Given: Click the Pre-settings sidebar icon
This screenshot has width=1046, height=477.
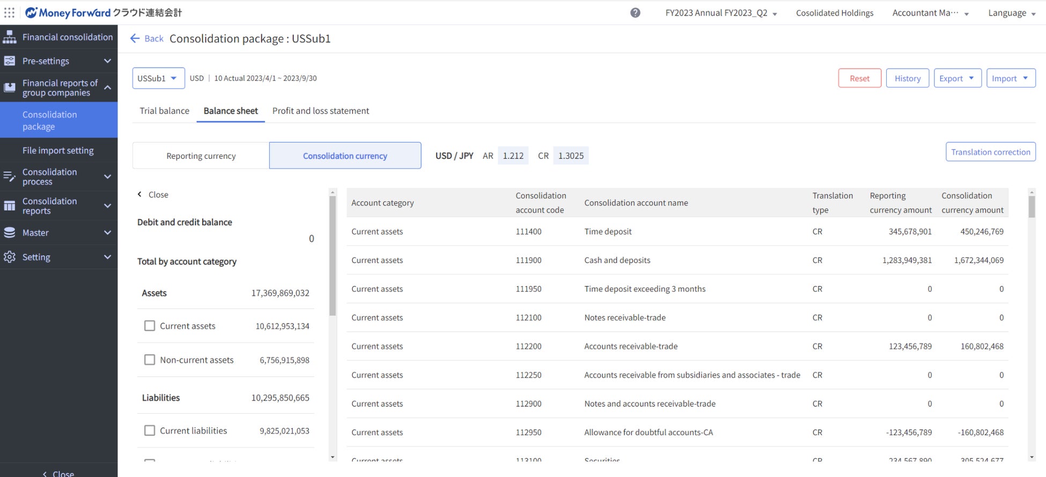Looking at the screenshot, I should (10, 61).
